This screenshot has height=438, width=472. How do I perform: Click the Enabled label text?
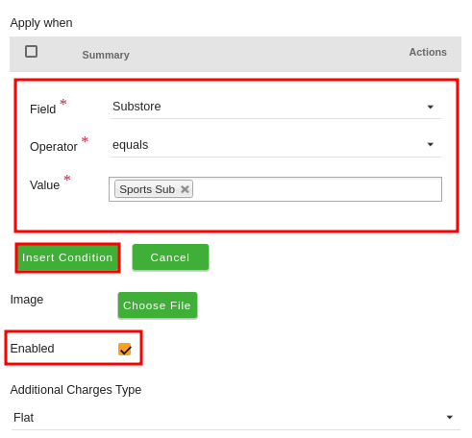pyautogui.click(x=33, y=349)
